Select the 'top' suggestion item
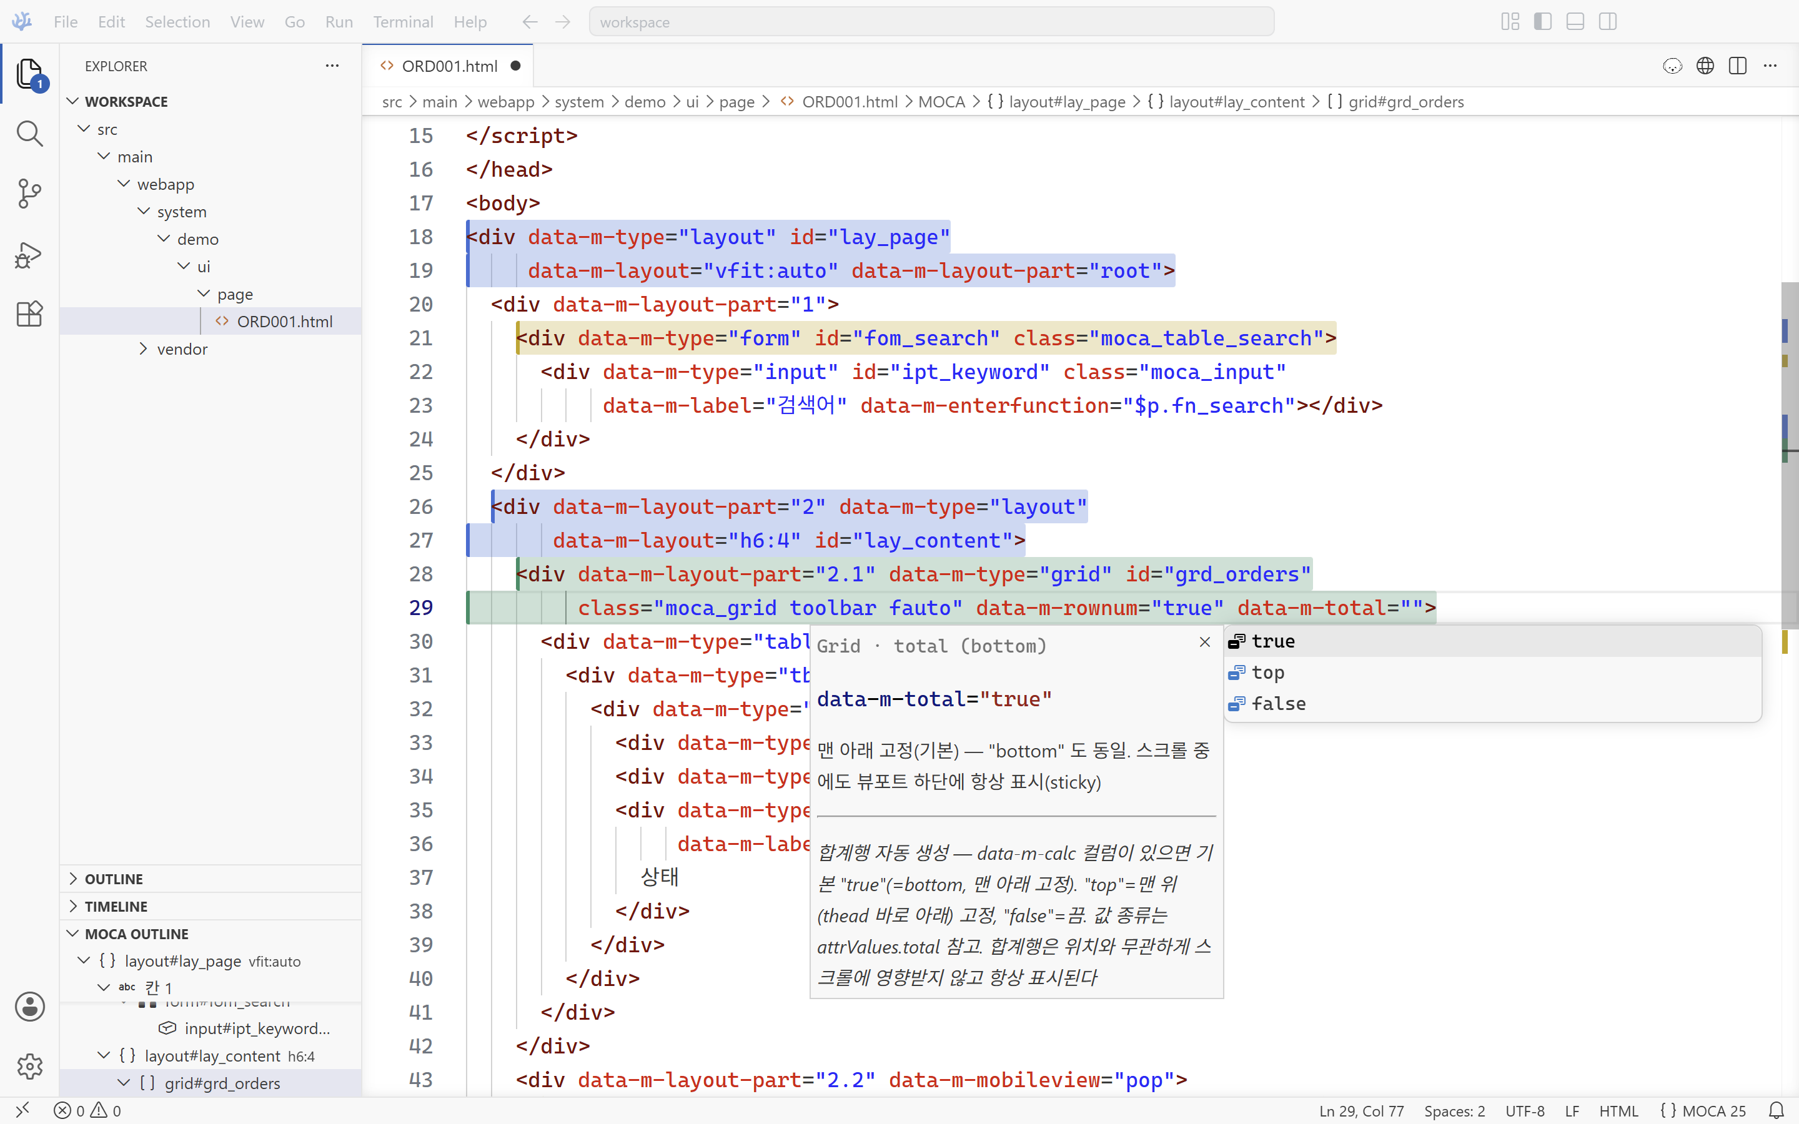1799x1124 pixels. [1493, 672]
